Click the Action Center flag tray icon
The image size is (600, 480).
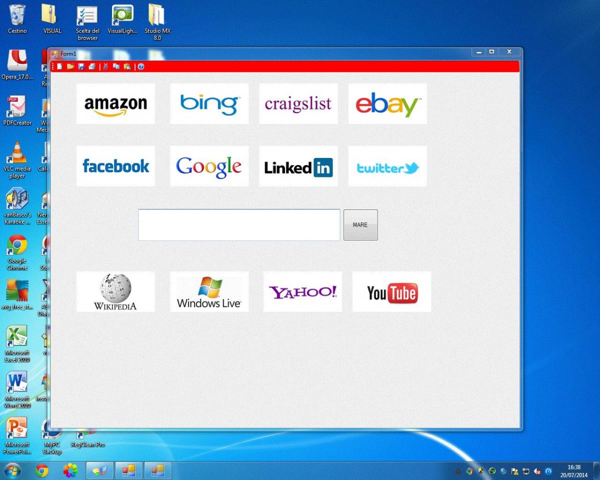[514, 471]
